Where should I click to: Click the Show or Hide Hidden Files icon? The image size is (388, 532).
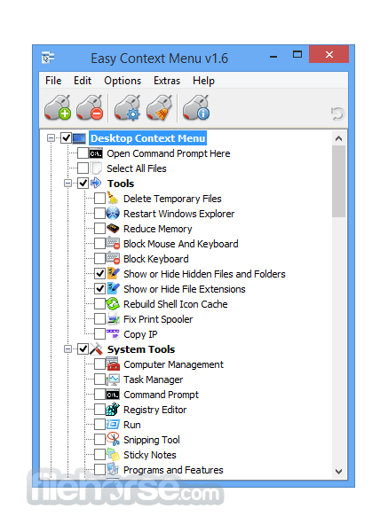point(113,273)
